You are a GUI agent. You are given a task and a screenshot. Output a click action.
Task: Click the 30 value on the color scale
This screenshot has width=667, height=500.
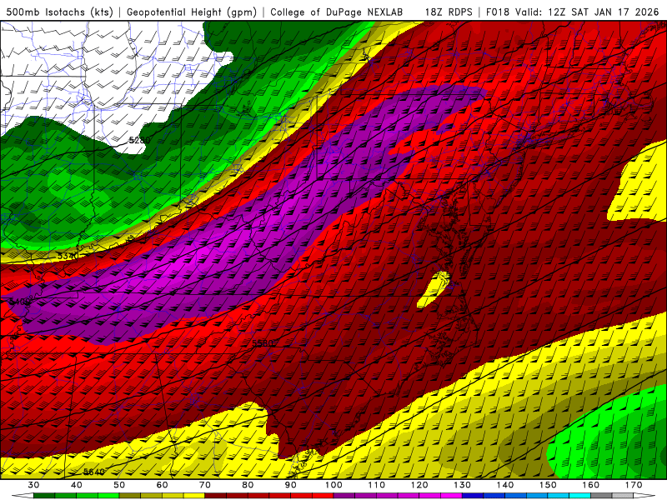pyautogui.click(x=33, y=485)
